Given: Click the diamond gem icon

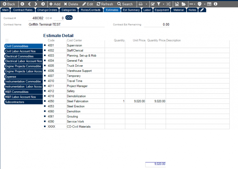Looking at the screenshot, I should 199,4.
